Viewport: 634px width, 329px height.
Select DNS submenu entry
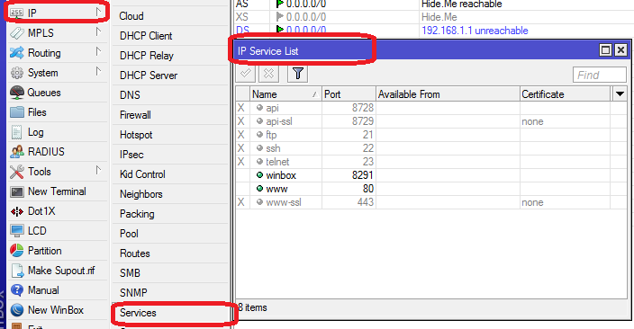tap(170, 95)
